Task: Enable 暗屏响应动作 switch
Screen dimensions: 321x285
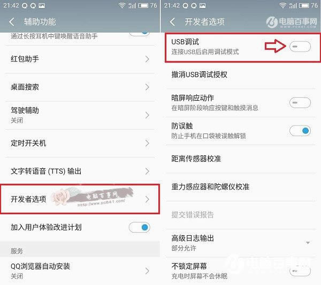Action: coord(300,102)
